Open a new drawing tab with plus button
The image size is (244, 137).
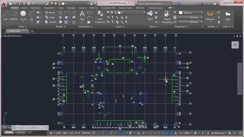(32, 31)
